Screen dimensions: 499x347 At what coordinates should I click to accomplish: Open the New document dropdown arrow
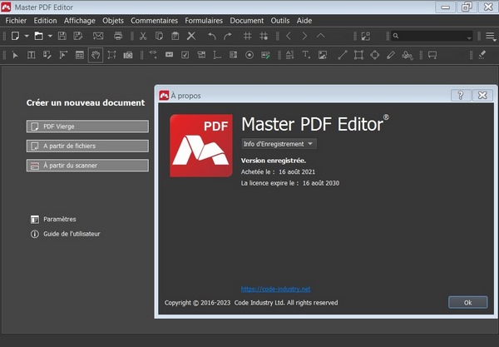click(27, 36)
